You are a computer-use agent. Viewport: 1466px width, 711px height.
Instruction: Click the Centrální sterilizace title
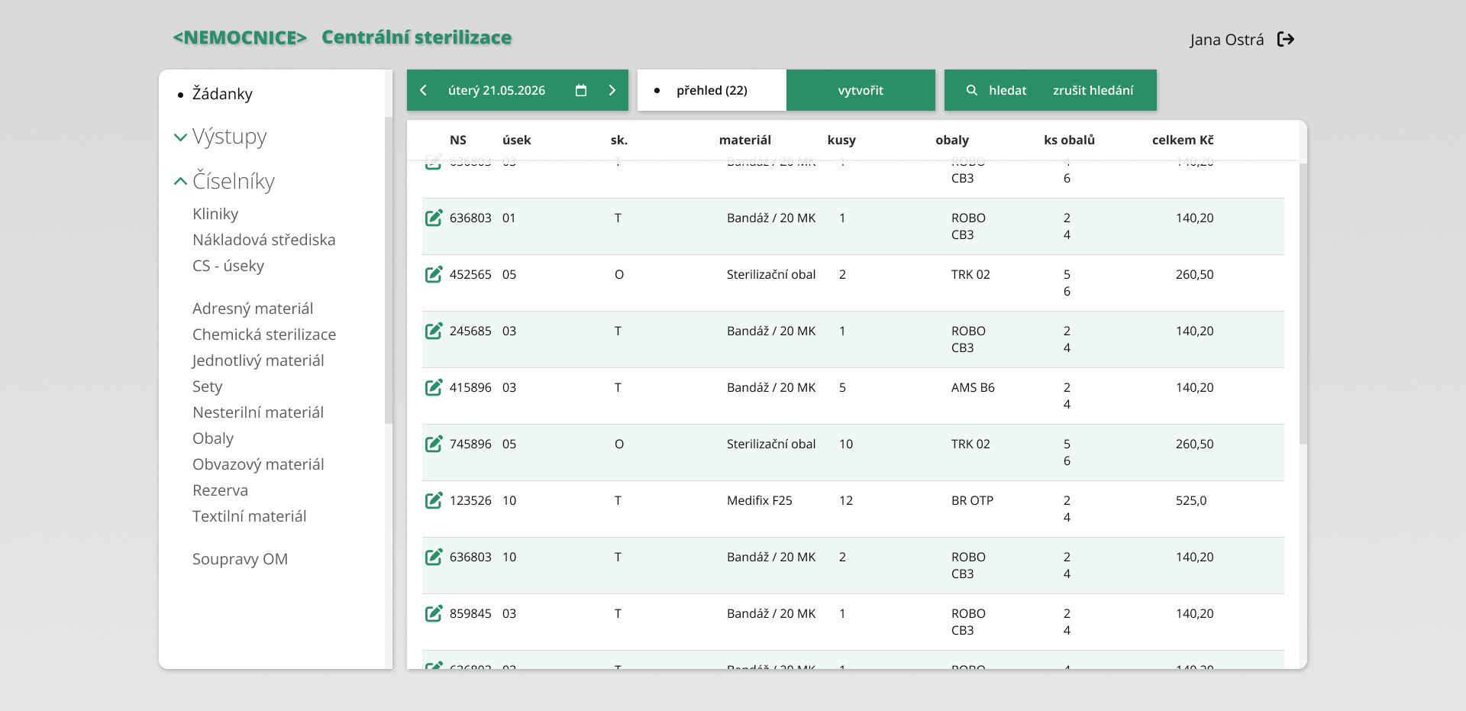coord(416,37)
